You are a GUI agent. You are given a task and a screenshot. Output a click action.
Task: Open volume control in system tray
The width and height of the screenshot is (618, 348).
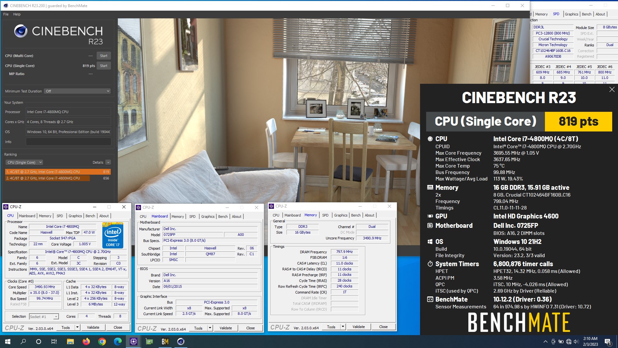point(576,342)
